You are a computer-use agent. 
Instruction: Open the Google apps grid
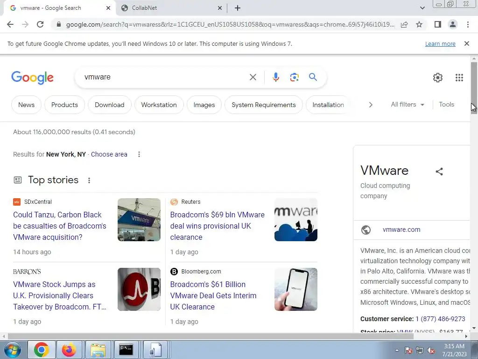459,78
